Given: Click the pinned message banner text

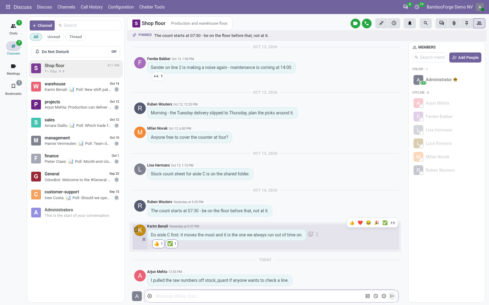Looking at the screenshot, I should pyautogui.click(x=211, y=35).
